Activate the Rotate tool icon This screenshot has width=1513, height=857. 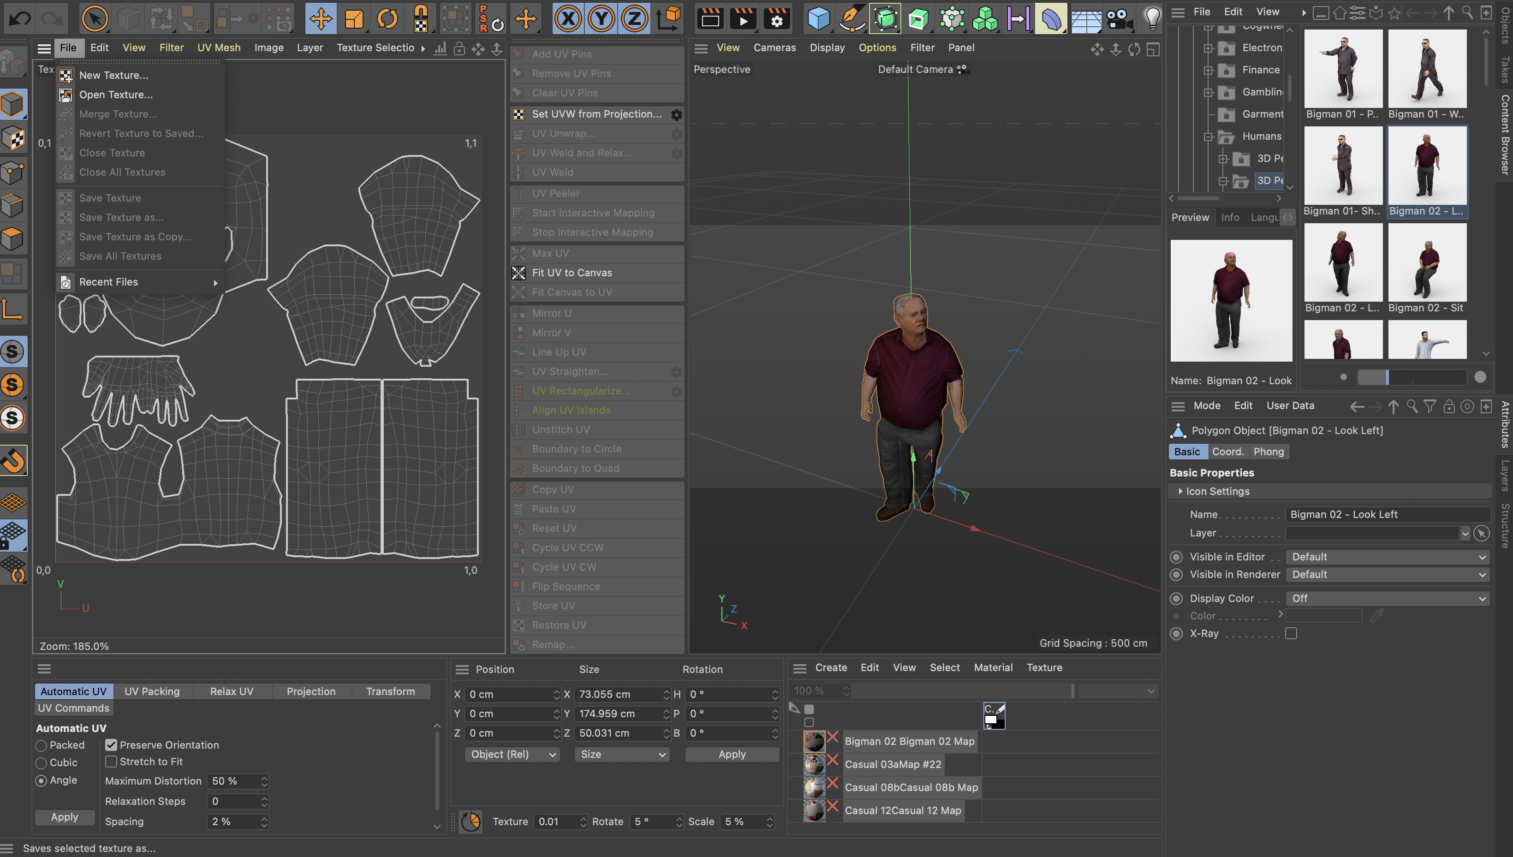pyautogui.click(x=387, y=18)
